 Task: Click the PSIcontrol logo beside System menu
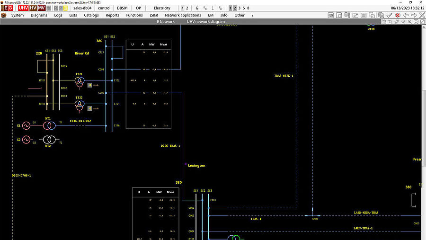pyautogui.click(x=3, y=15)
